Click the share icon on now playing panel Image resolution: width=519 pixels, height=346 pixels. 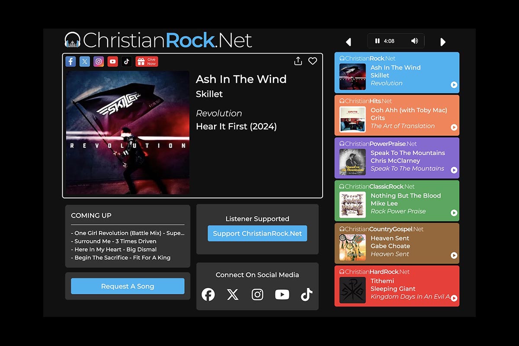(x=298, y=61)
